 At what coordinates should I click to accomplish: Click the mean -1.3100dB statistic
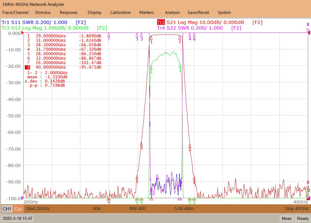[47, 77]
